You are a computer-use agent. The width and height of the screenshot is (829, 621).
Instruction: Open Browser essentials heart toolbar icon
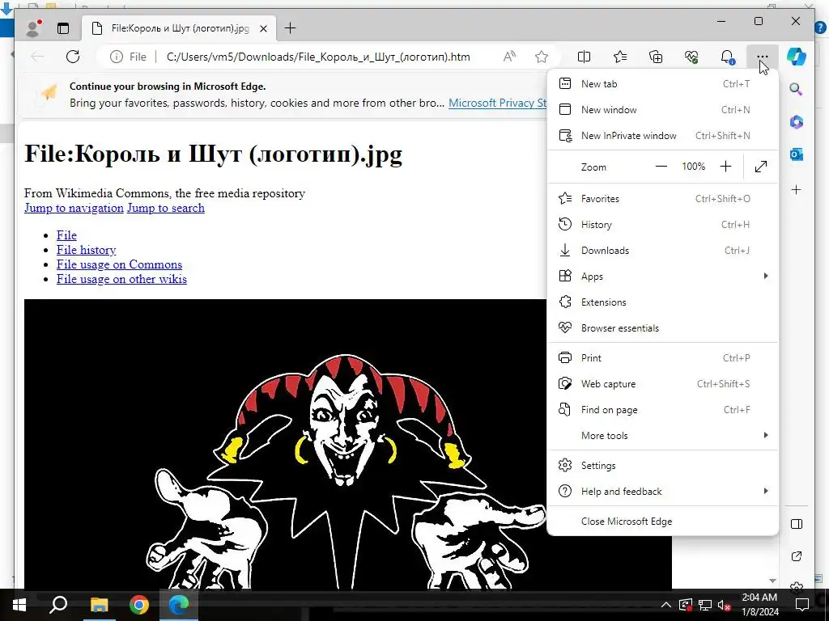pos(691,57)
